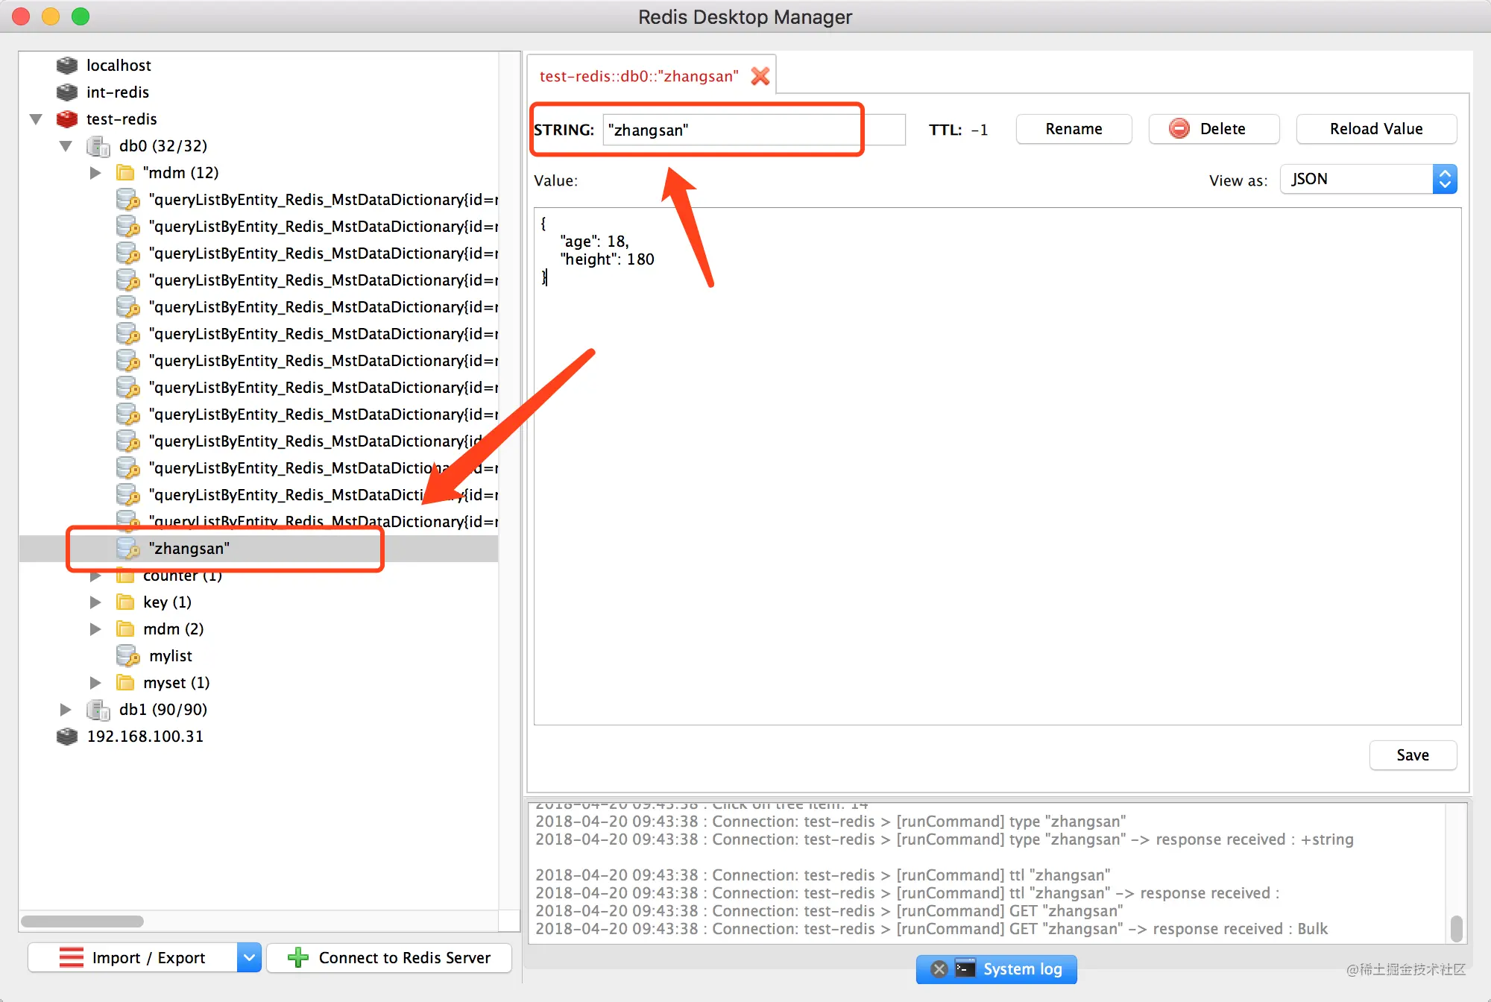Screen dimensions: 1491x1002
Task: Click the 192.168.100.31 server icon
Action: point(67,737)
